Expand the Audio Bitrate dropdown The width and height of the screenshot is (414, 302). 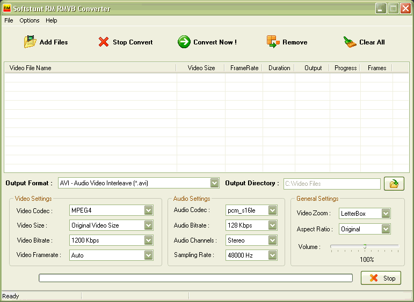tap(272, 225)
